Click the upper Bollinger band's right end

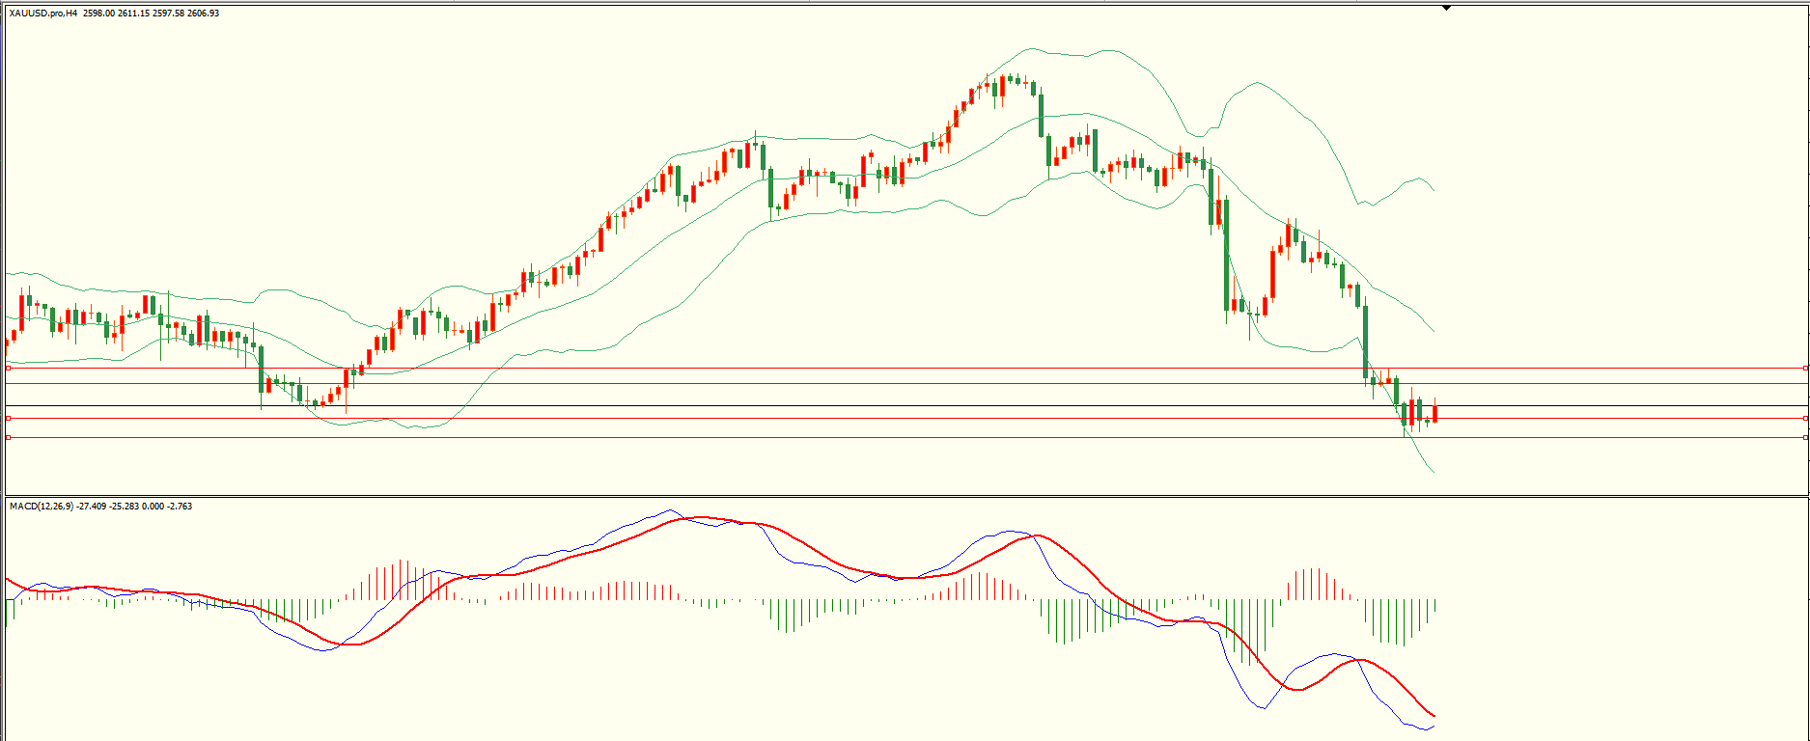[1433, 189]
